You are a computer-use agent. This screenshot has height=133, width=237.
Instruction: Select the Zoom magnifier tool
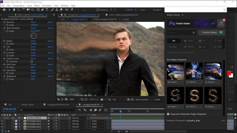point(19,10)
